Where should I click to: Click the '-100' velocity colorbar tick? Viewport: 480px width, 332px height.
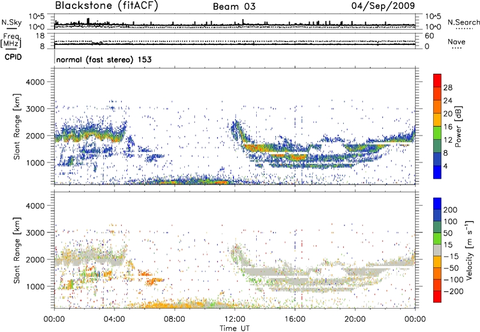(x=454, y=279)
